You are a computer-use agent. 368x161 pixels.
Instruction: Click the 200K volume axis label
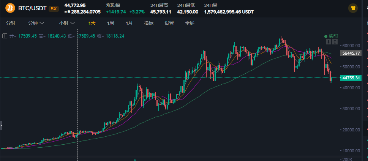coord(347,159)
